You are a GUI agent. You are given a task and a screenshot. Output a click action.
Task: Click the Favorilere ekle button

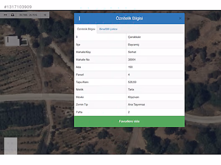[129, 121]
